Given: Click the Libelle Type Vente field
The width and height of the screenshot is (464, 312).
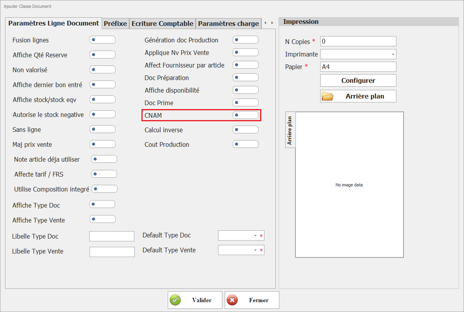Looking at the screenshot, I should pyautogui.click(x=112, y=252).
